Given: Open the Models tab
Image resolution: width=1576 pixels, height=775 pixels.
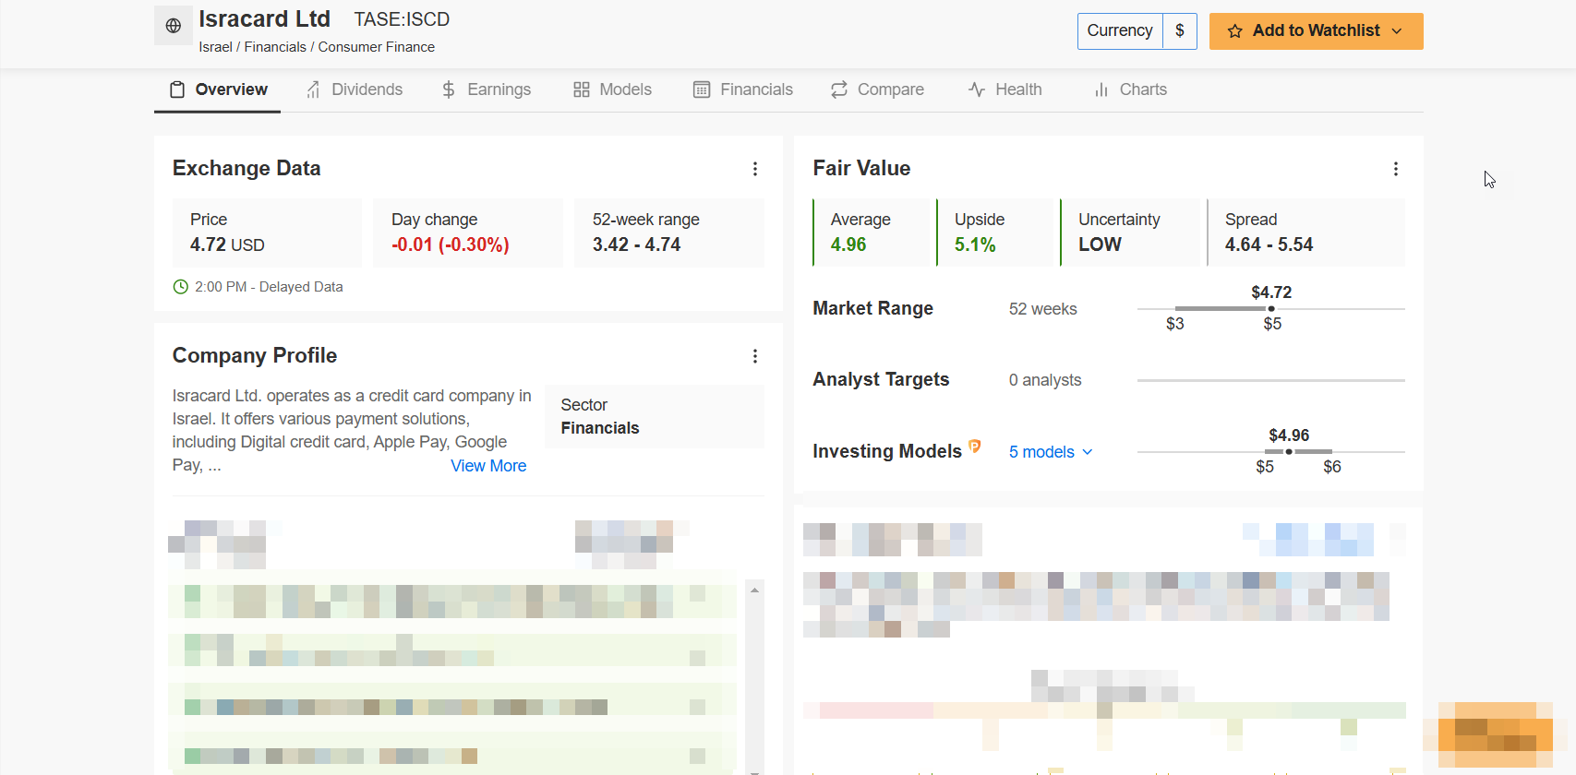Looking at the screenshot, I should [x=612, y=89].
